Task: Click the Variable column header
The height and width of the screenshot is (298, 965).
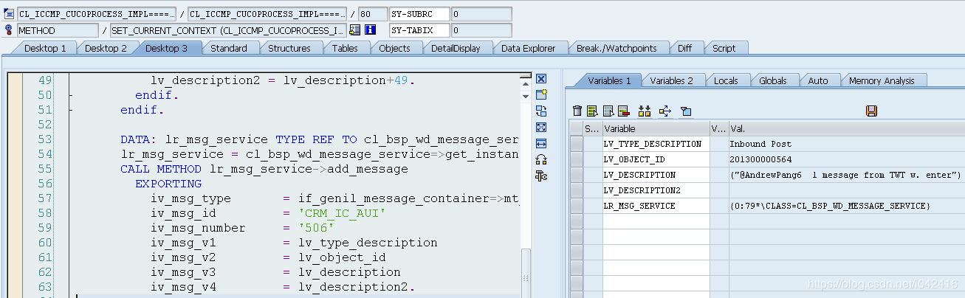Action: (x=655, y=128)
